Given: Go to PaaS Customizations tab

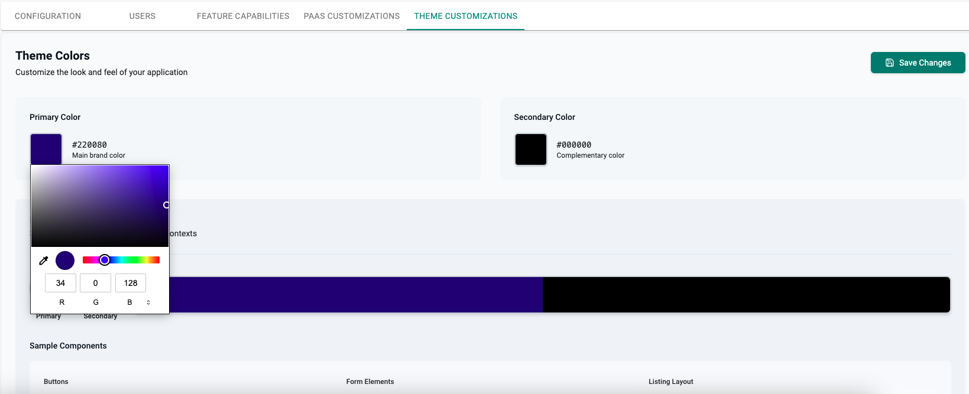Looking at the screenshot, I should (352, 16).
